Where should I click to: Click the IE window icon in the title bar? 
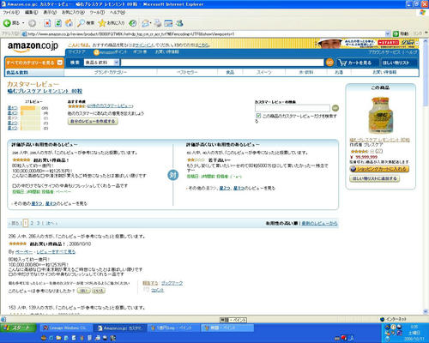(x=3, y=4)
